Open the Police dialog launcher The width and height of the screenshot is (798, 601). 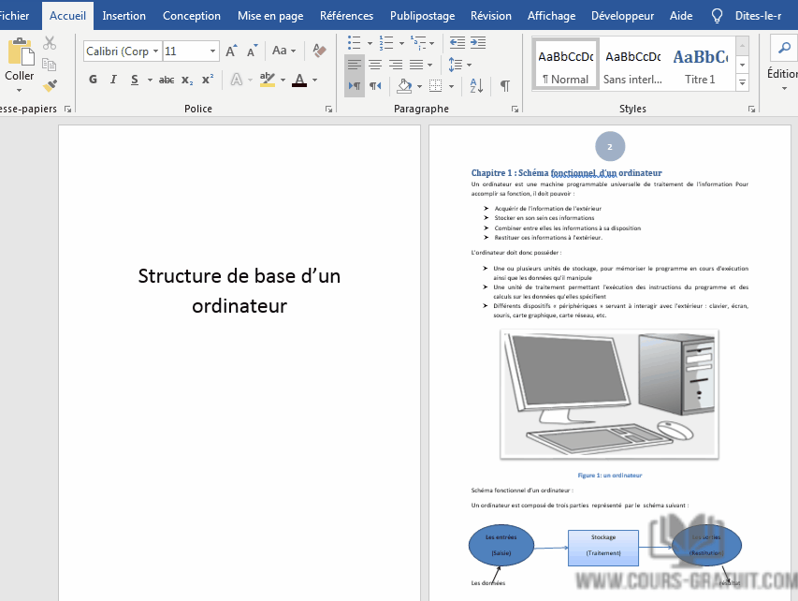point(328,109)
